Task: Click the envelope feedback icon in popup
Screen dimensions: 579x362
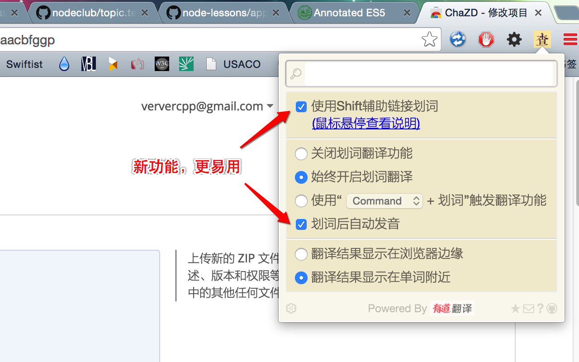Action: [529, 309]
